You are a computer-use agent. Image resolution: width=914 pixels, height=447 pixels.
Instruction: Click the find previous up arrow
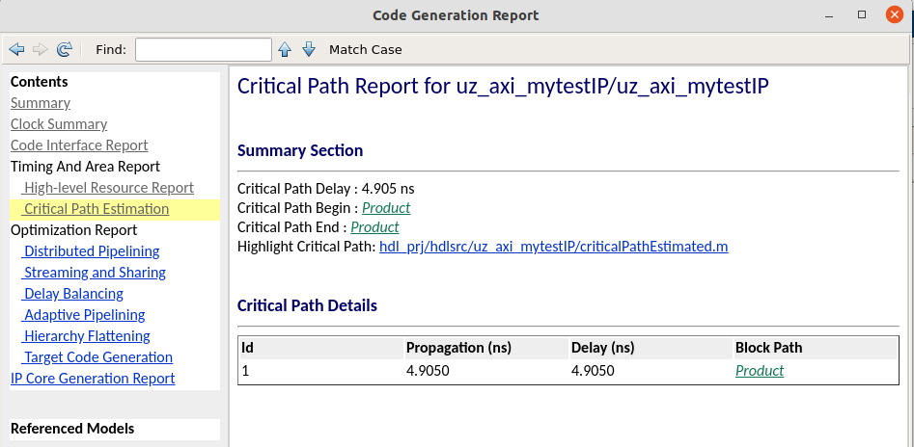tap(285, 49)
